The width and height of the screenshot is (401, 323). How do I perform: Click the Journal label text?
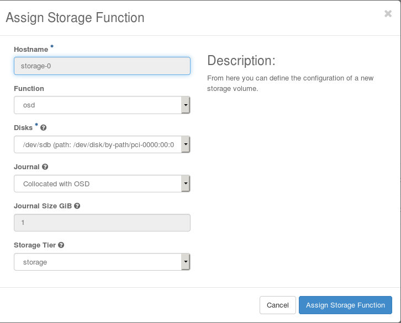point(27,167)
